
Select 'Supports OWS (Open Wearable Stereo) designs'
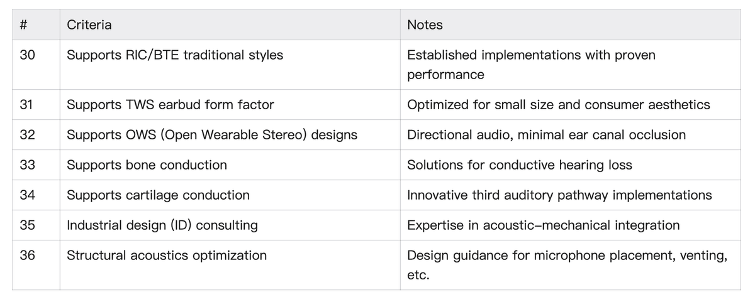[212, 135]
